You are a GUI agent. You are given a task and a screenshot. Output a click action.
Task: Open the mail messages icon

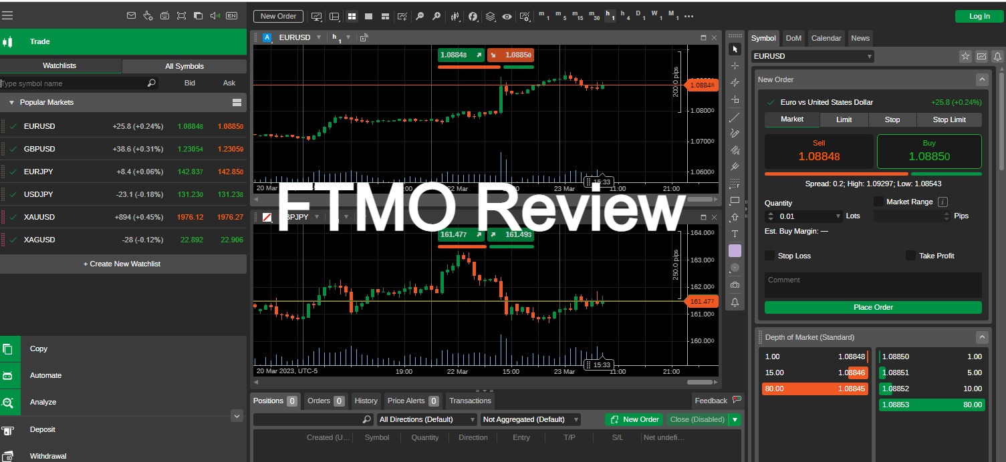[x=131, y=15]
